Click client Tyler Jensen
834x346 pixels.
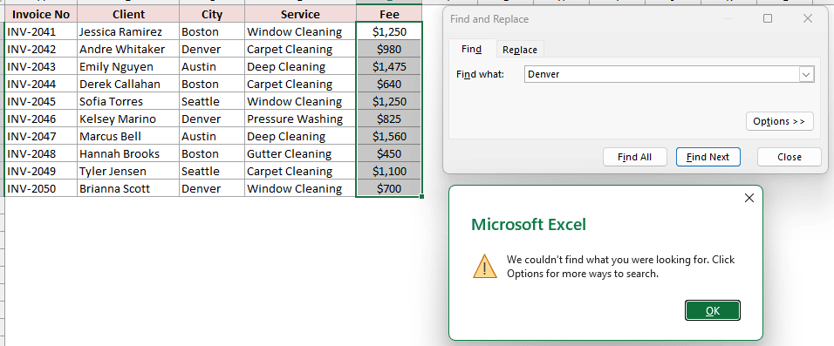click(x=128, y=171)
